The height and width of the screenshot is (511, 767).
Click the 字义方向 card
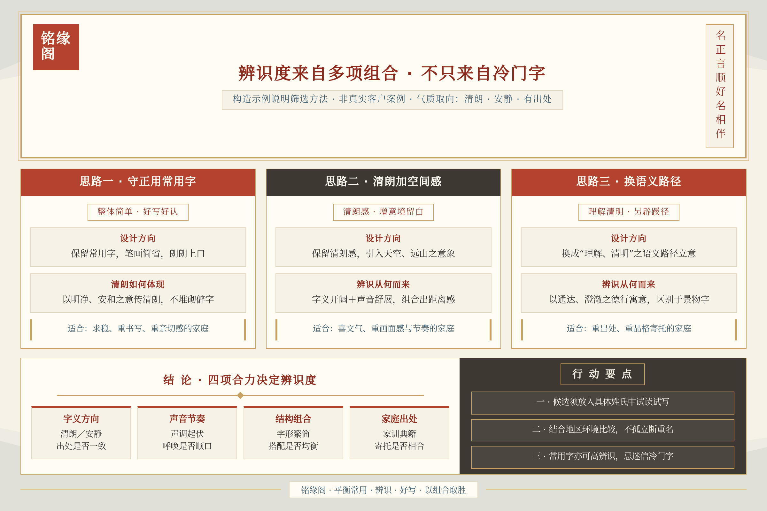(x=81, y=433)
